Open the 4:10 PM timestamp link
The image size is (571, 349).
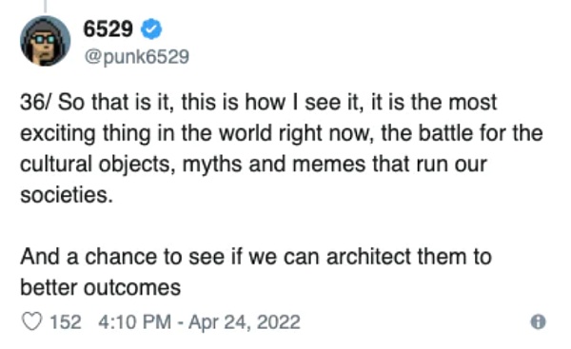134,322
